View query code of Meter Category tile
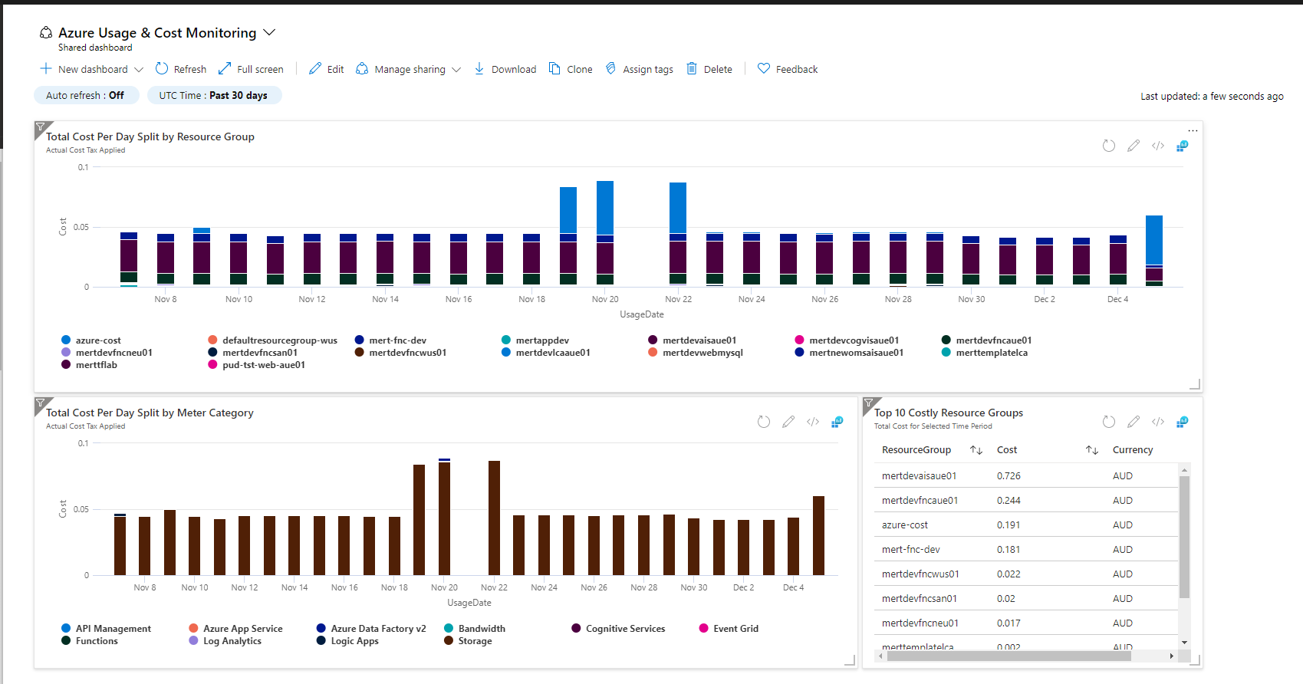 813,422
